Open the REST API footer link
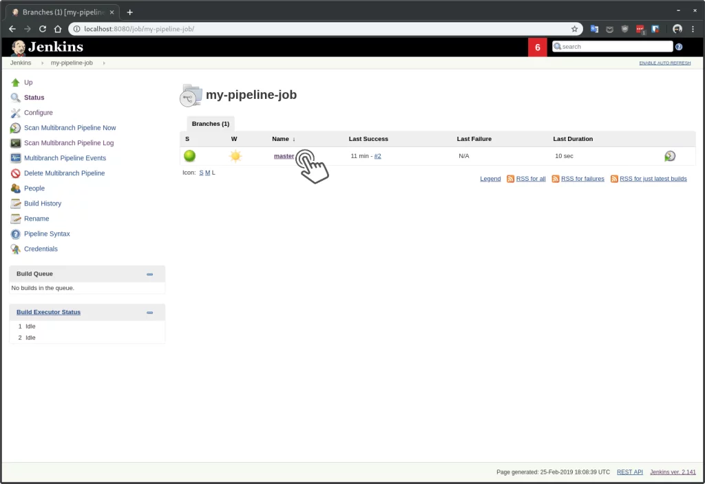The width and height of the screenshot is (705, 484). [629, 472]
